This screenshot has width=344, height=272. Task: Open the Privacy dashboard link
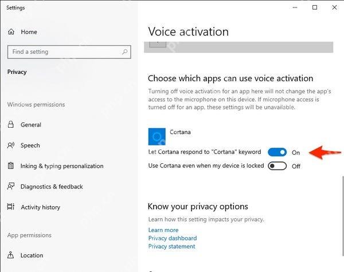point(173,238)
